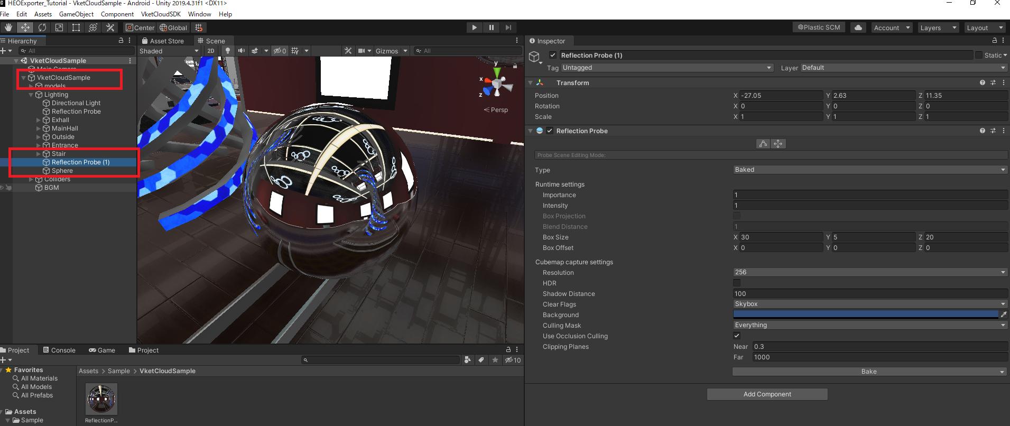Select the Hand tool in toolbar
Viewport: 1010px width, 426px height.
pyautogui.click(x=8, y=27)
